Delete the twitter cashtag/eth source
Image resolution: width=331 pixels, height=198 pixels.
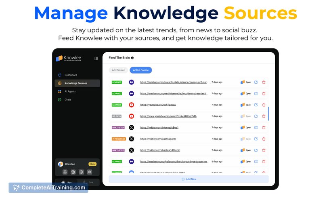coord(264,139)
